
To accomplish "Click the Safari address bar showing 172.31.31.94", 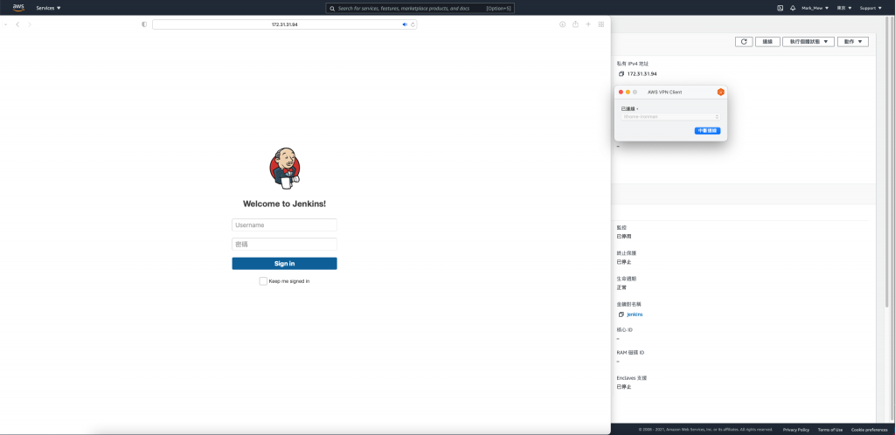I will 284,24.
